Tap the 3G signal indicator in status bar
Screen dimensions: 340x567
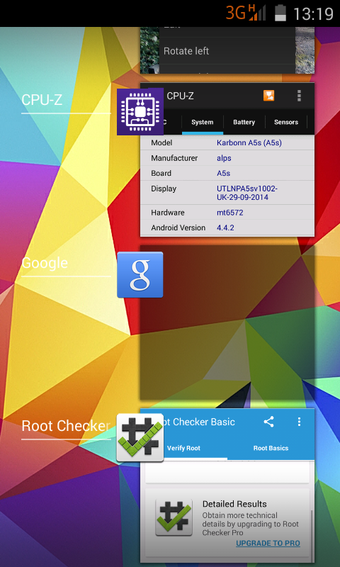click(x=246, y=13)
